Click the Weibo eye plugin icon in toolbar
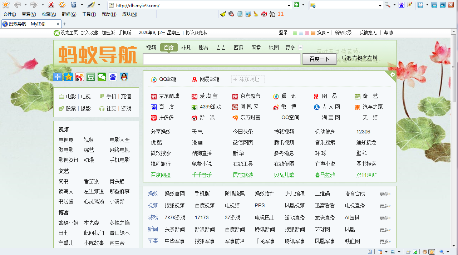Screen dimensions: 458x255 tap(264, 14)
